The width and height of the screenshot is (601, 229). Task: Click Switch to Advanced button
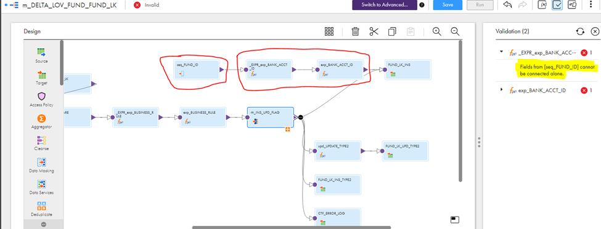[x=385, y=5]
